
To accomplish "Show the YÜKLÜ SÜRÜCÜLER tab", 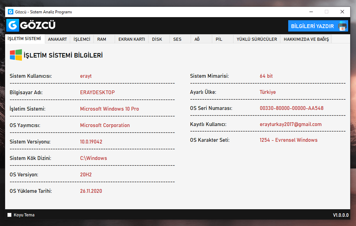I will pos(257,39).
